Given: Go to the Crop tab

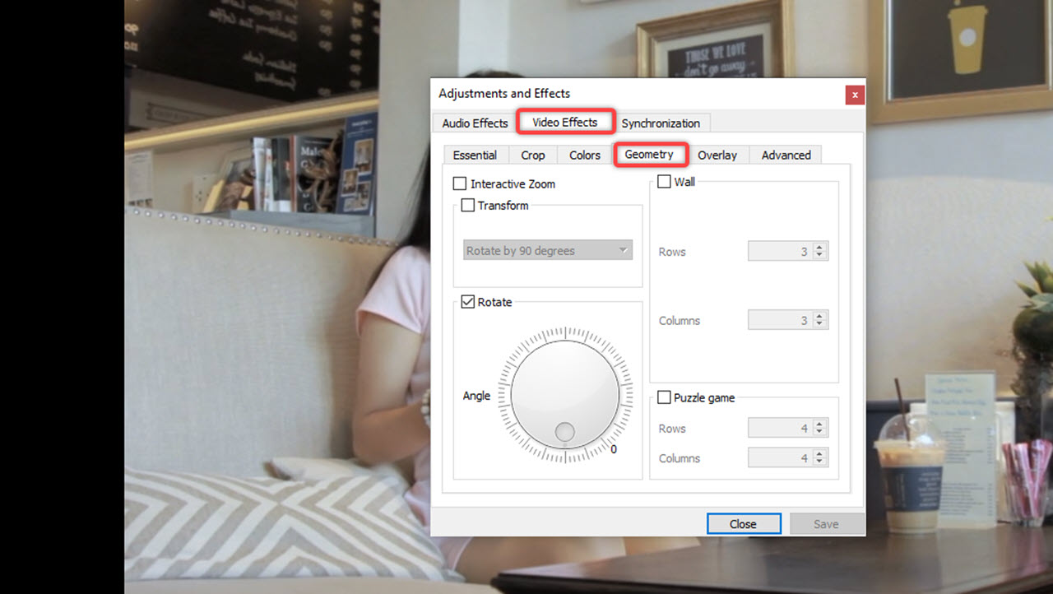Looking at the screenshot, I should click(533, 155).
